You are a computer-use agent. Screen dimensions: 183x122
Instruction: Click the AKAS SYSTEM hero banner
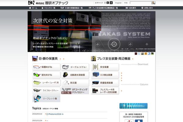[91, 31]
